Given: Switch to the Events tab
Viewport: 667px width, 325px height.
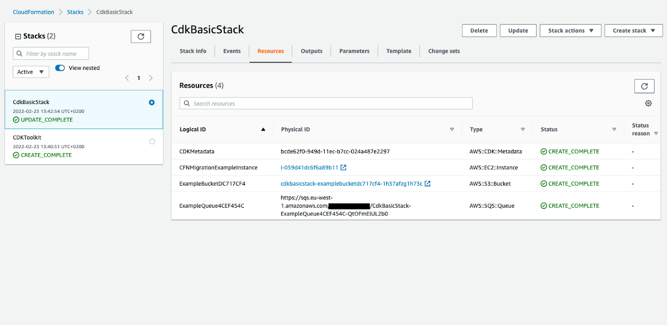Looking at the screenshot, I should coord(232,51).
